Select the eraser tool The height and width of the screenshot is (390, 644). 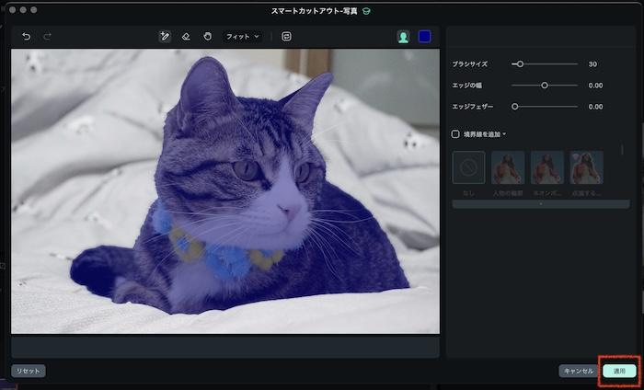click(186, 37)
